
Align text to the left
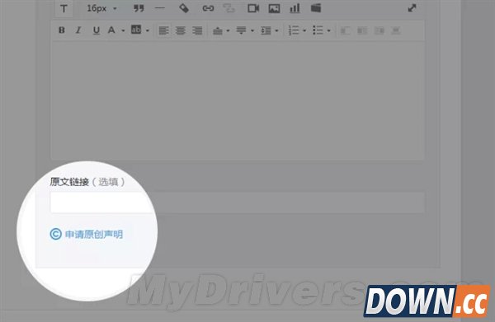[163, 30]
